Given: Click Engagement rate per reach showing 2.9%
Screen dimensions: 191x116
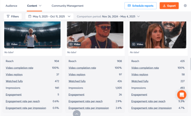Looking at the screenshot, I should [x=86, y=101].
